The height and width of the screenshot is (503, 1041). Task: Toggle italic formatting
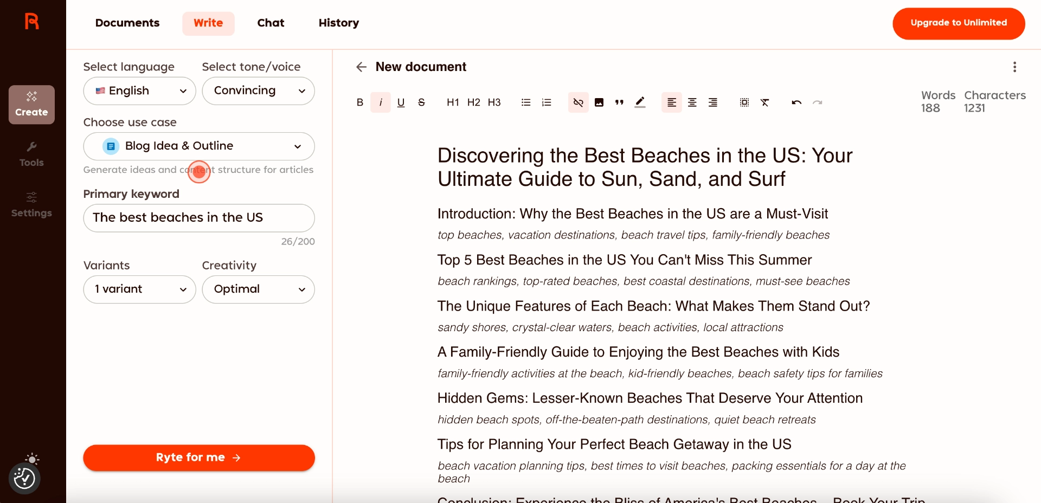coord(380,102)
